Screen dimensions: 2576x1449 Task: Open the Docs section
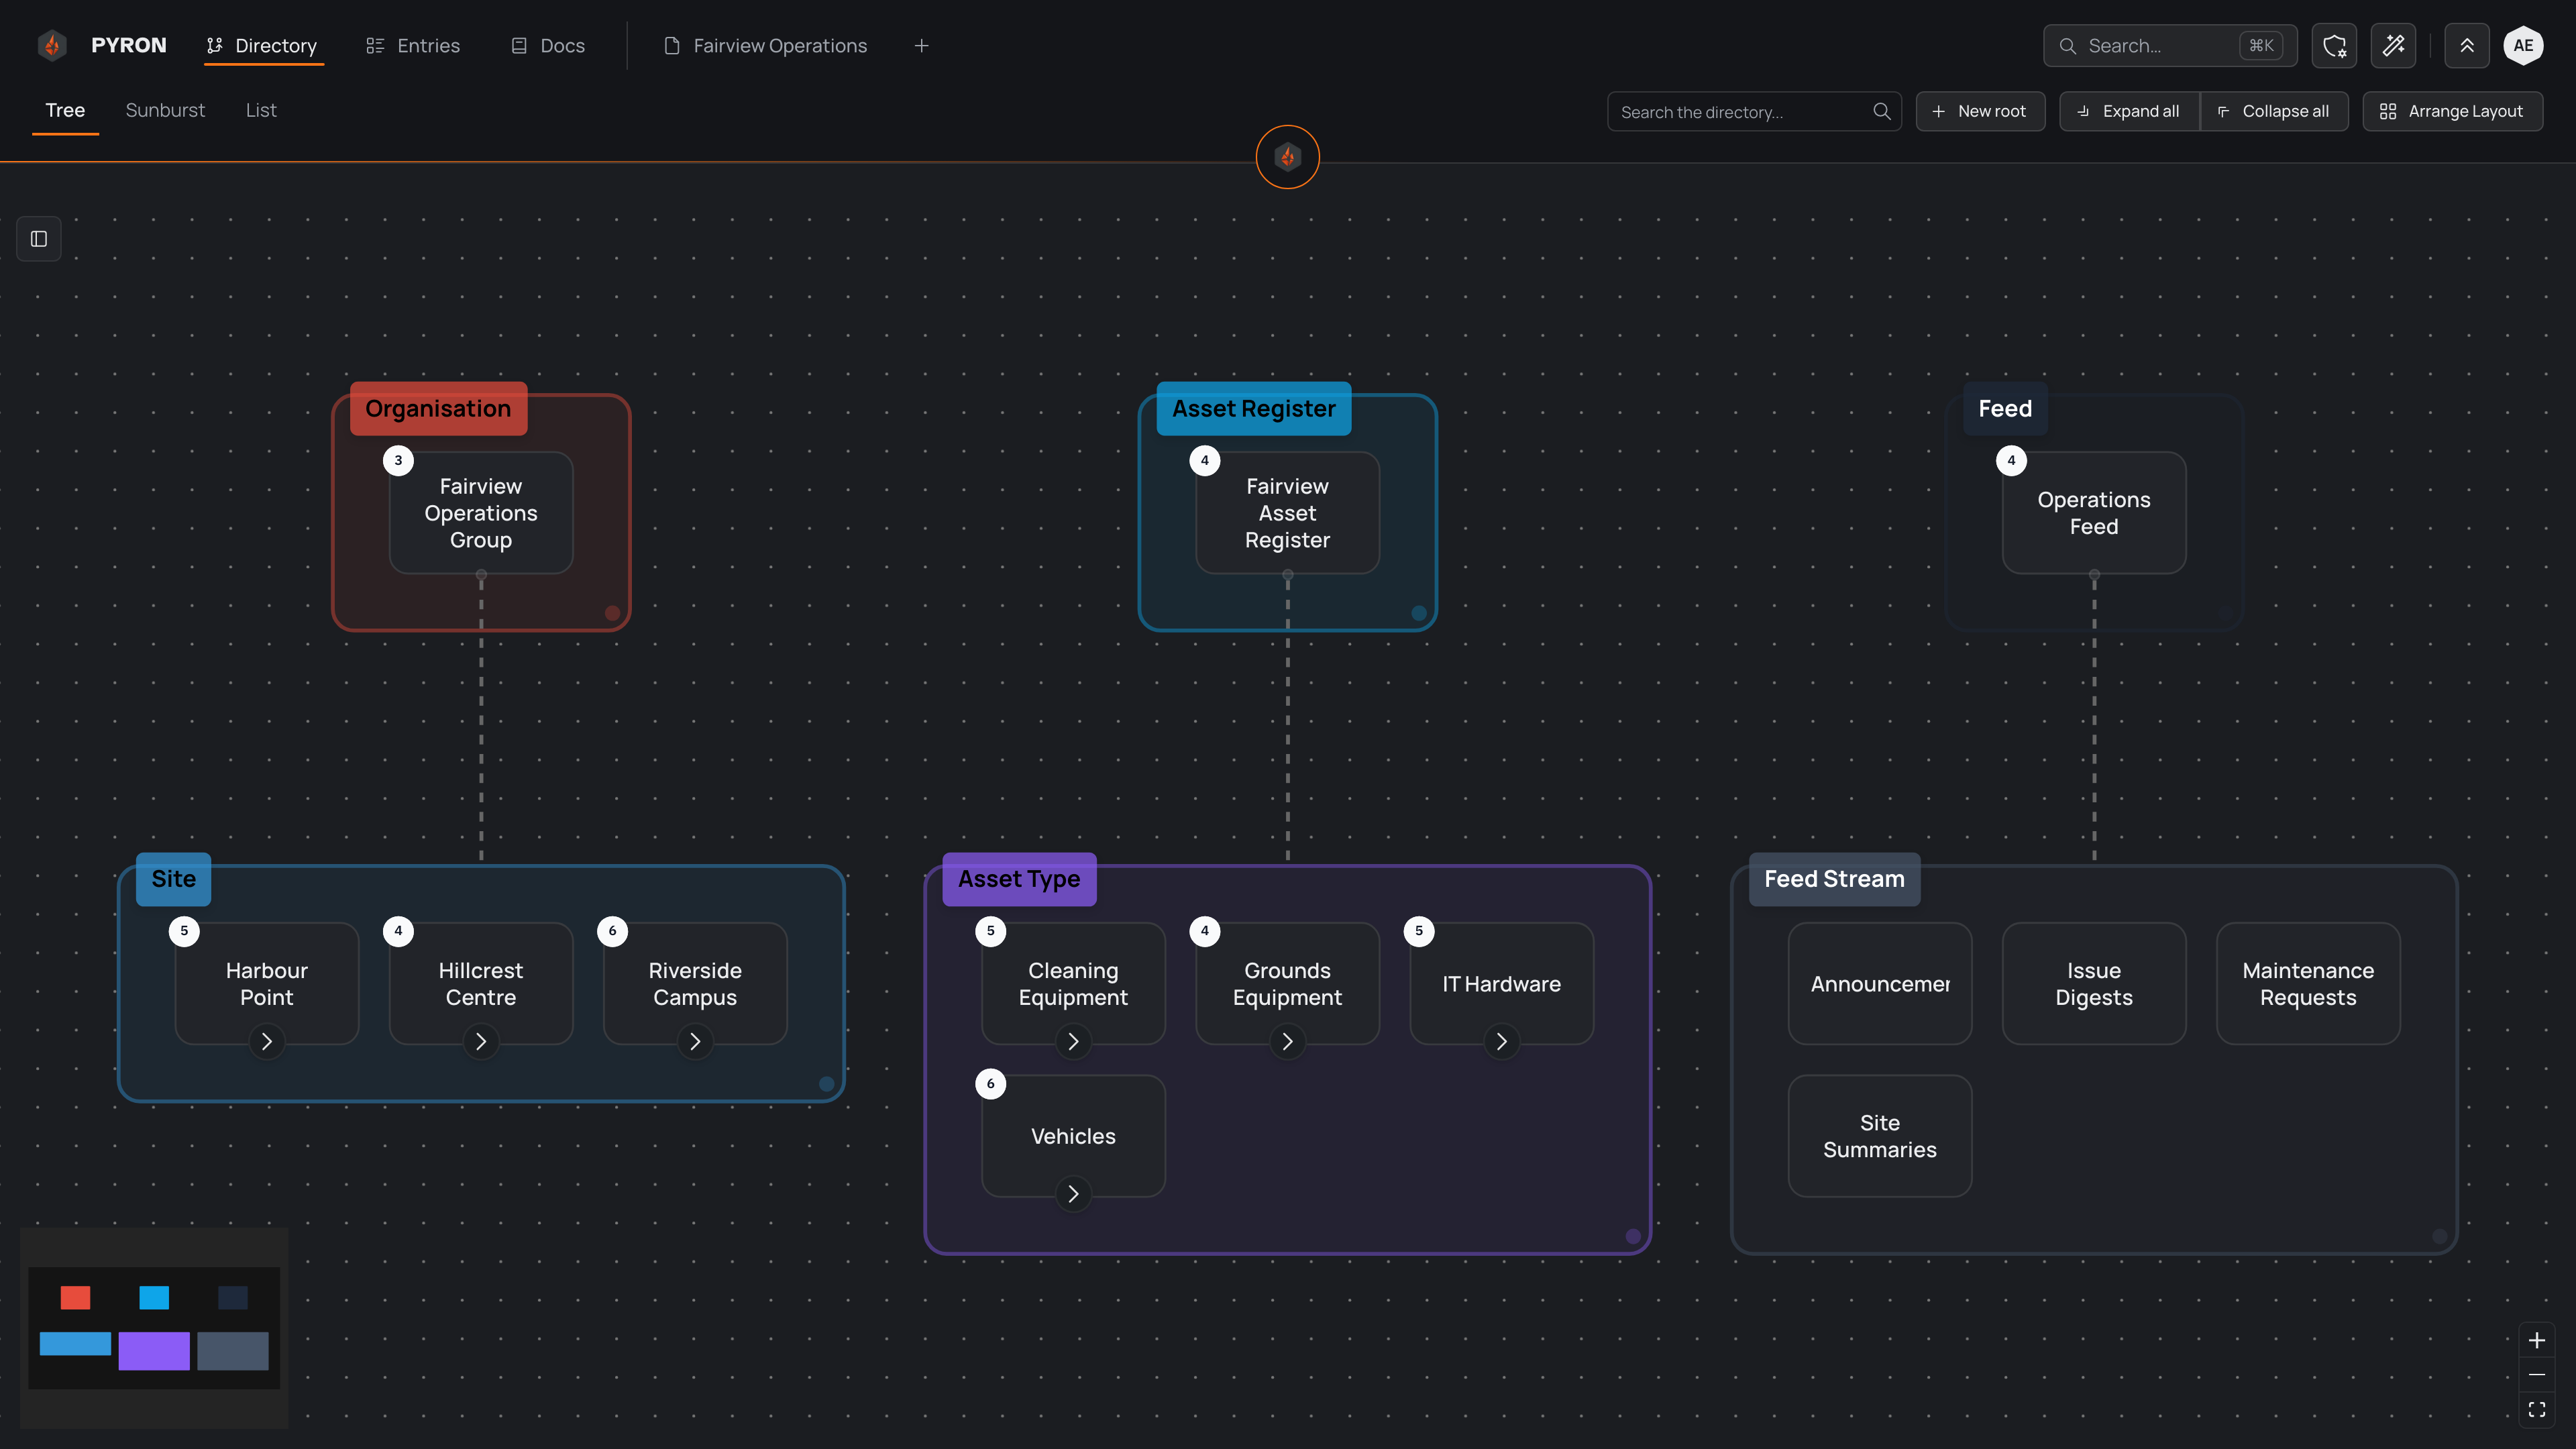tap(548, 46)
